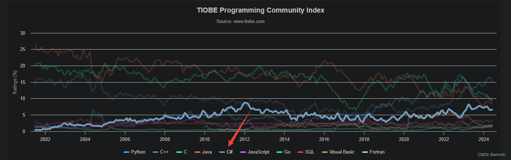Click the SQL legend line icon
This screenshot has height=160, width=511.
tap(303, 152)
